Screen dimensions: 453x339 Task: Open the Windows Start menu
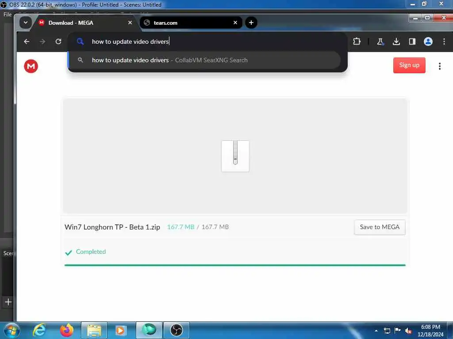11,330
